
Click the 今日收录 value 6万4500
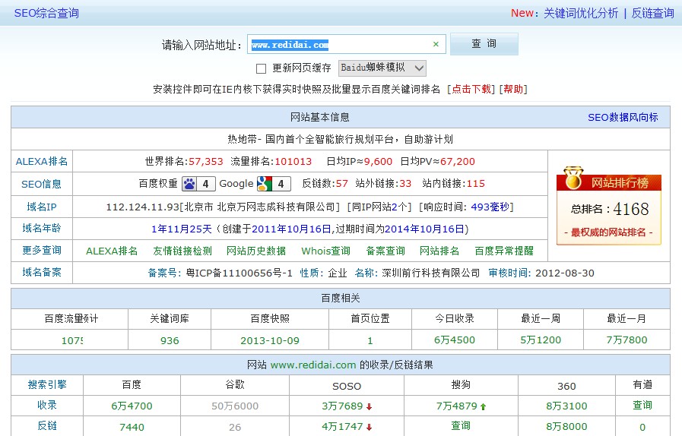point(455,340)
